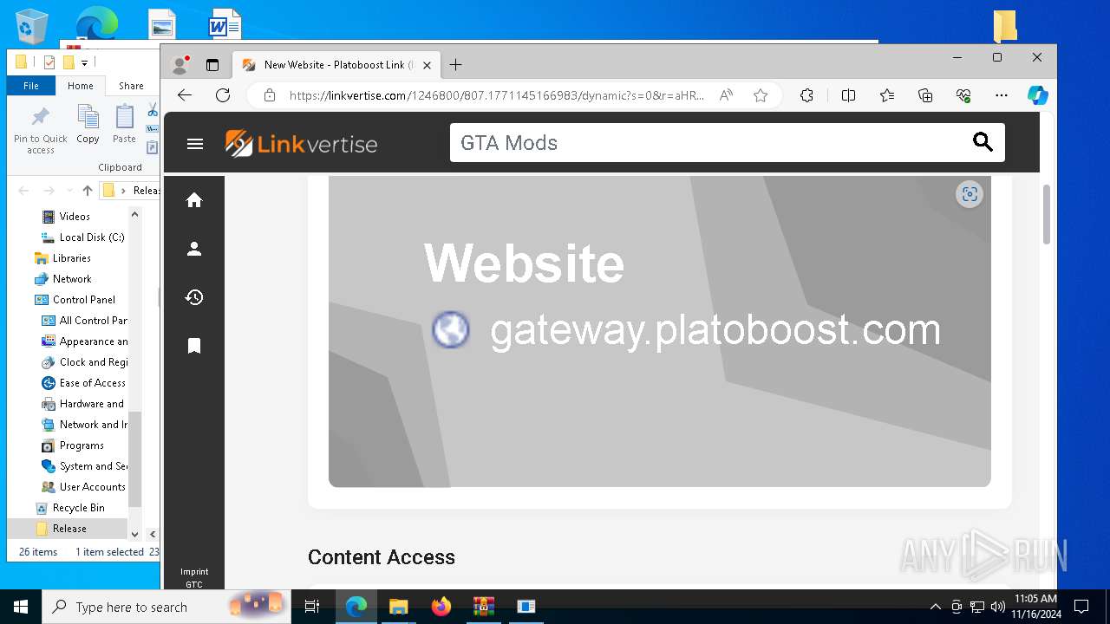Screen dimensions: 1110x624
Task: Select User Accounts in Explorer tree
Action: point(92,487)
